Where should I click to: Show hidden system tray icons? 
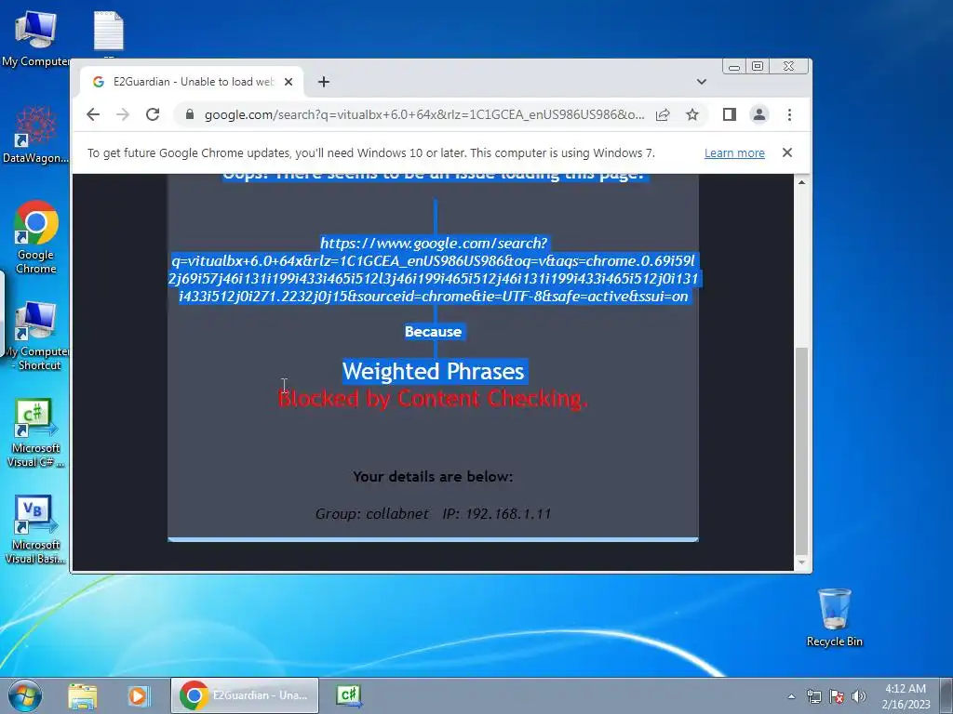tap(791, 696)
